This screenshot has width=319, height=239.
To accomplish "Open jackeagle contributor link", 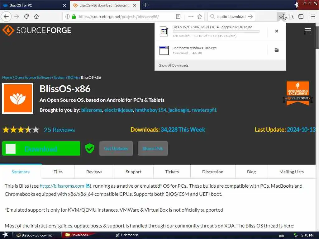I will 179,110.
